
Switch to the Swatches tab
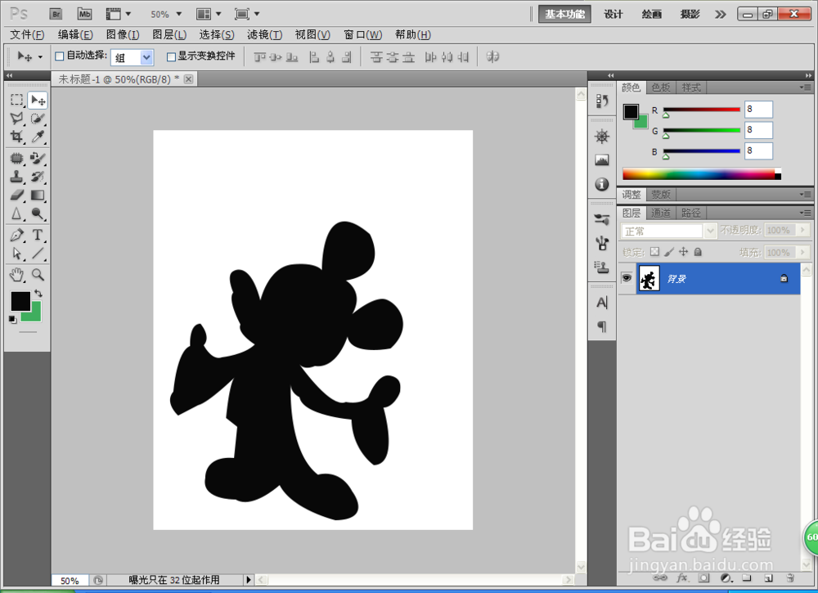(661, 88)
